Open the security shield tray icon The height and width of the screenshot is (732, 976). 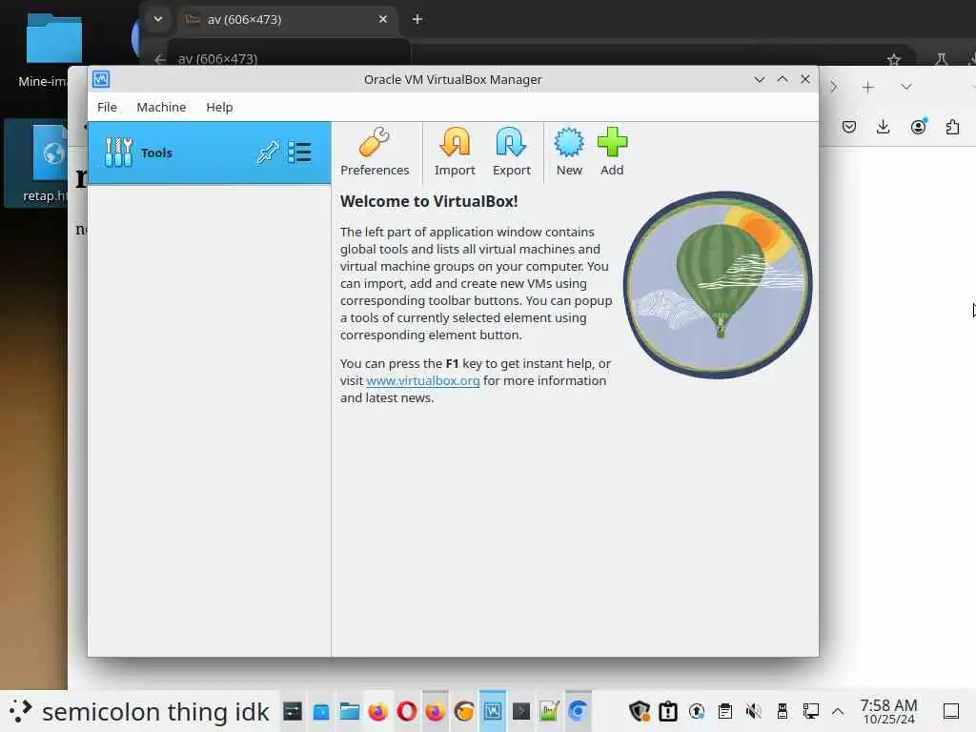pos(640,711)
